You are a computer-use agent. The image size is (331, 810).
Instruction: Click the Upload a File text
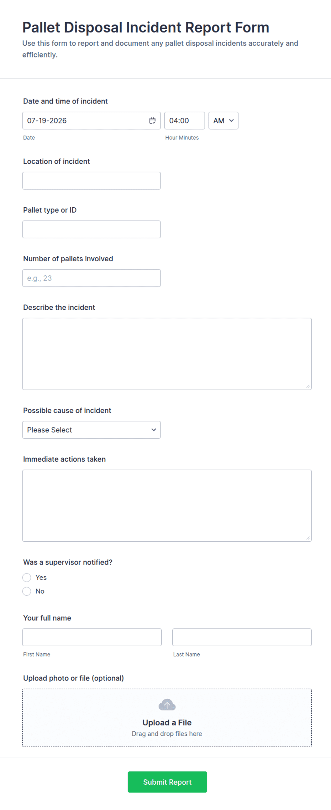[x=167, y=723]
